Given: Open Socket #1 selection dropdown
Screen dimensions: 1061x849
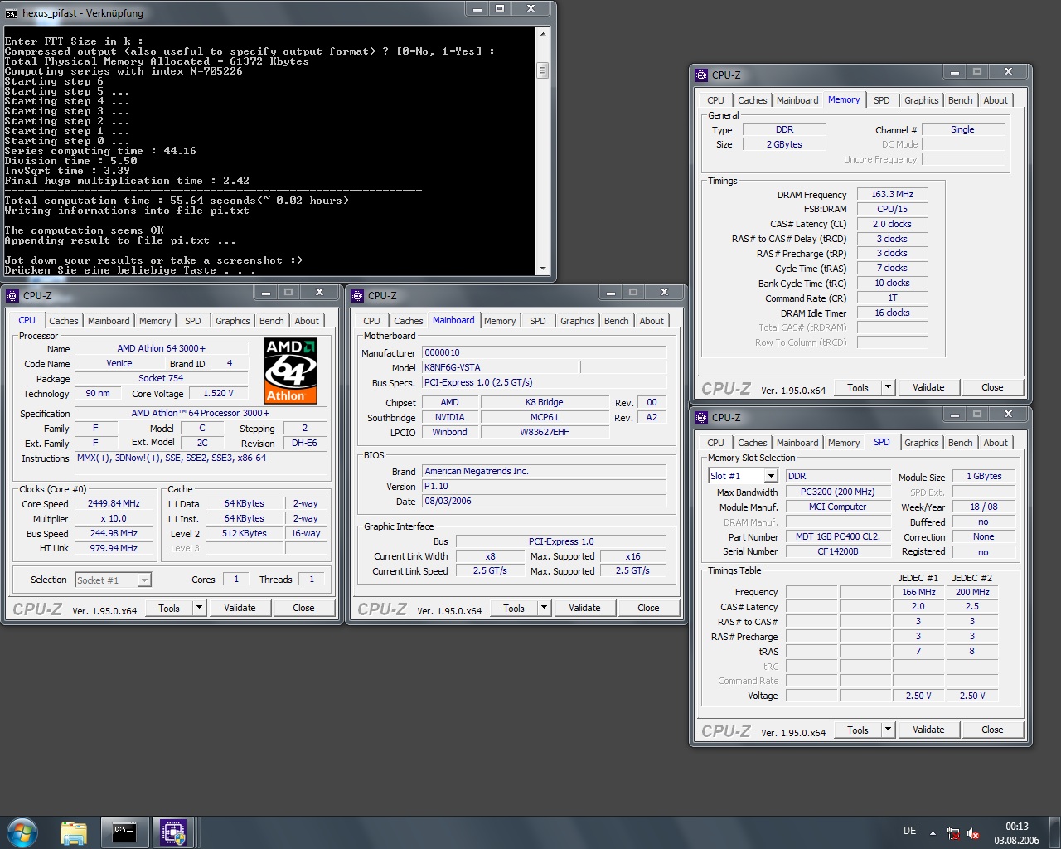Looking at the screenshot, I should 144,580.
